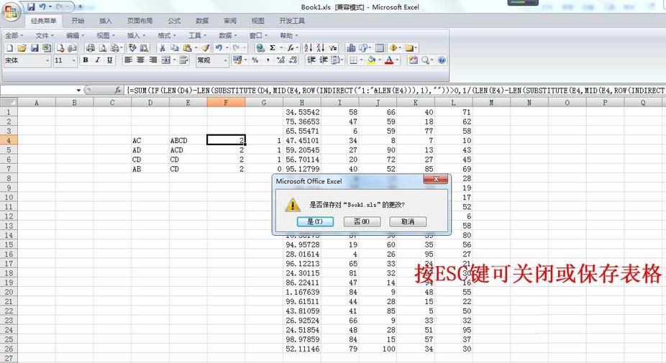Open the 文件 classic menu dropdown
666x363 pixels.
(x=45, y=35)
